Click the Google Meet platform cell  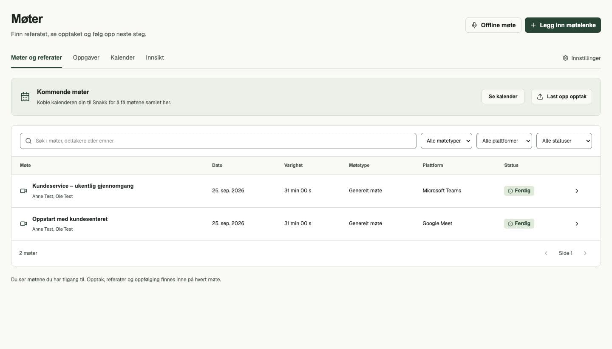coord(437,223)
